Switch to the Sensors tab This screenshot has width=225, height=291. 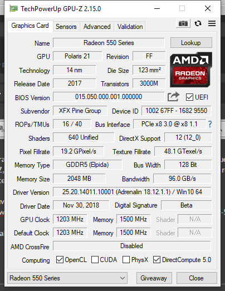[66, 27]
